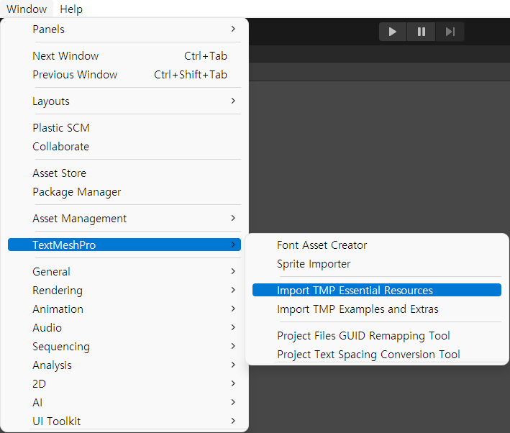The width and height of the screenshot is (510, 433).
Task: Expand the Panels submenu
Action: [124, 29]
